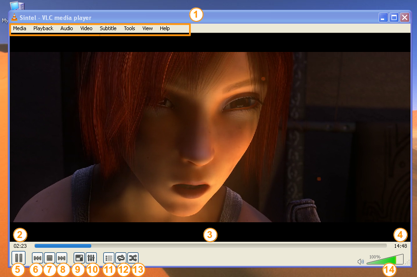Screen dimensions: 417x277
Task: Pause the video playback
Action: pos(19,258)
